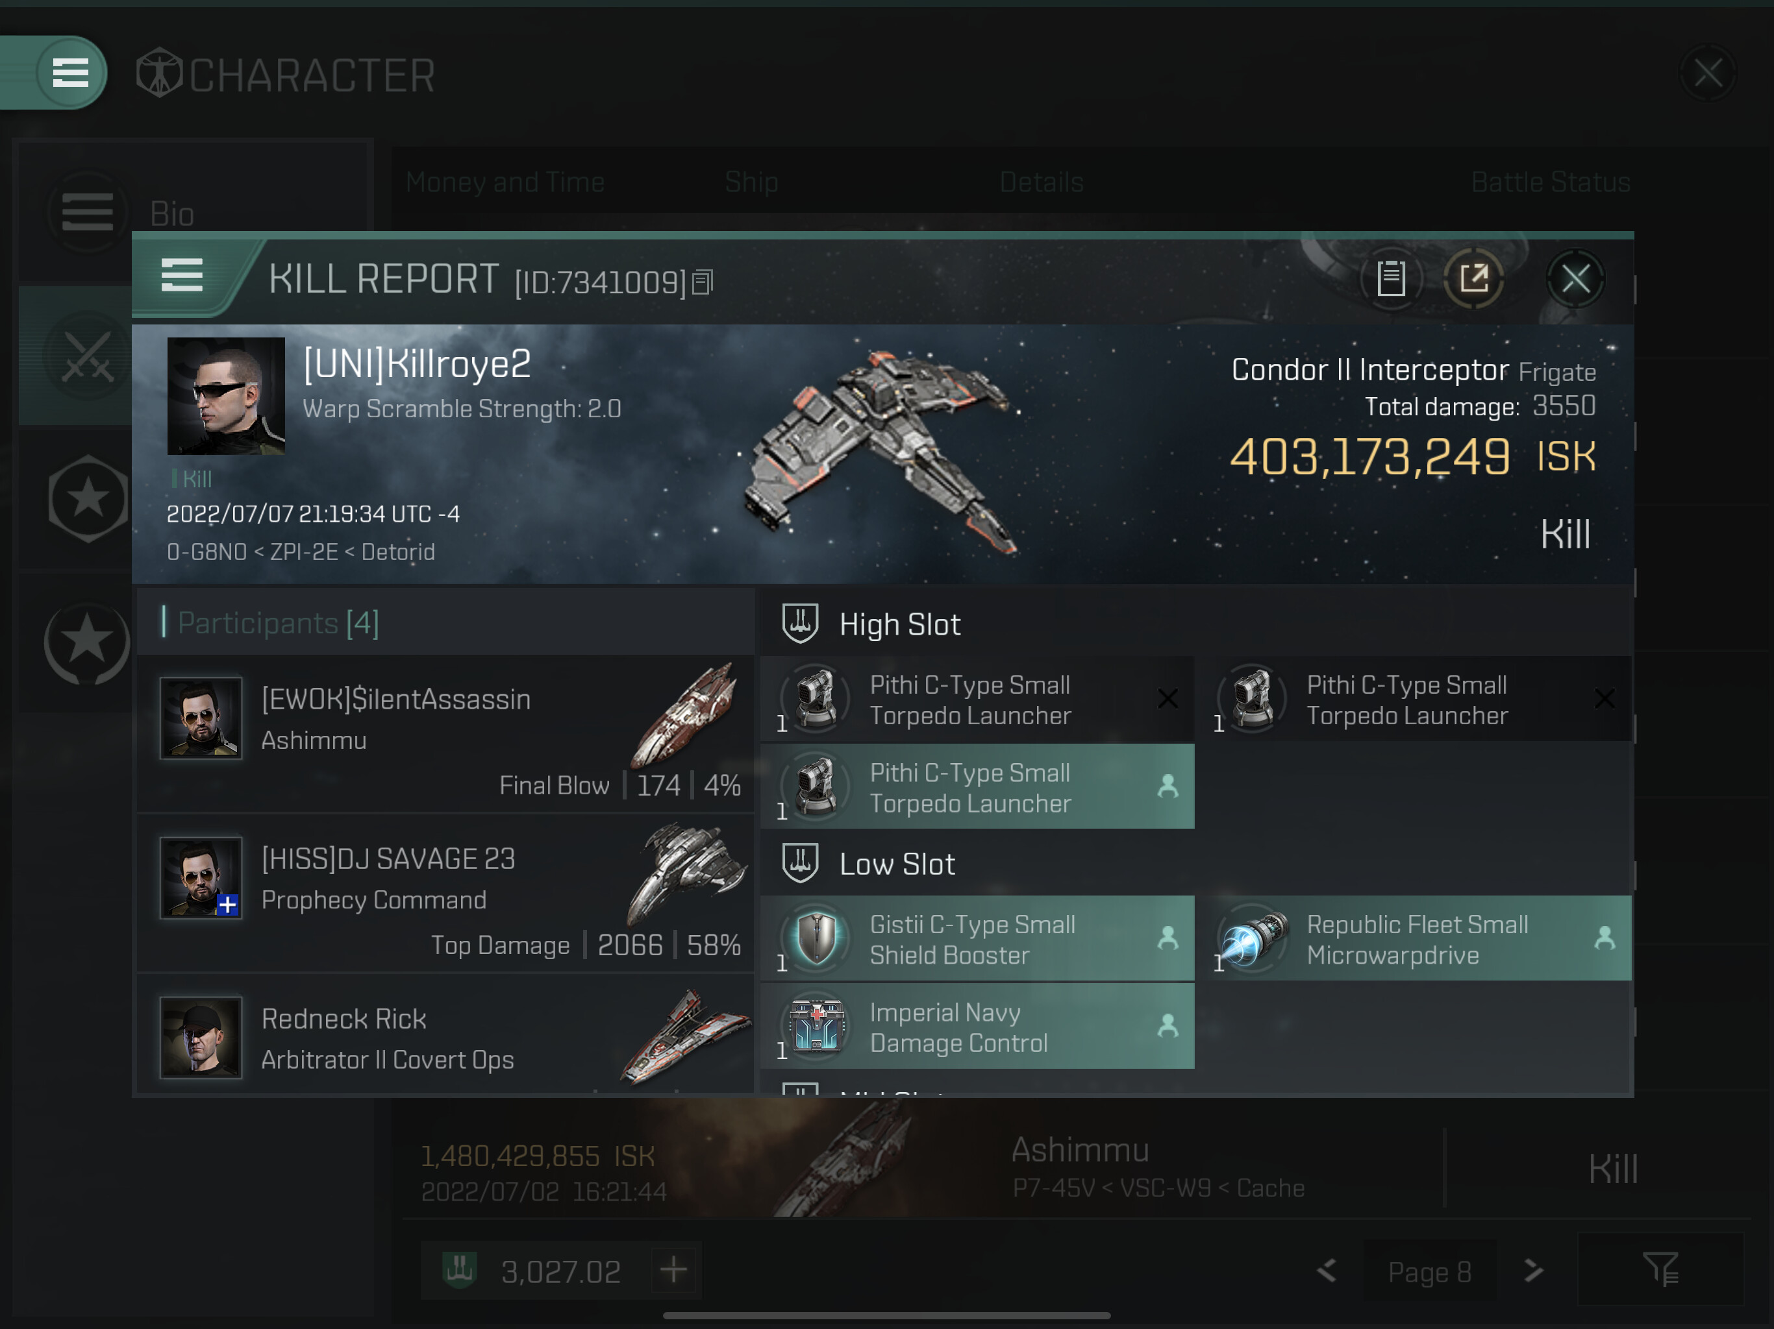Viewport: 1774px width, 1329px height.
Task: Click the share kill report icon
Action: point(1473,279)
